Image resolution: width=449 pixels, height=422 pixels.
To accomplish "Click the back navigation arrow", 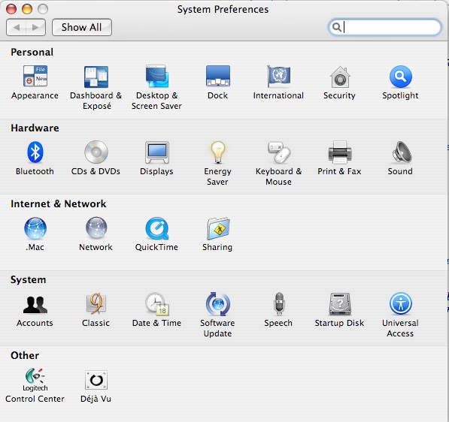I will (16, 28).
